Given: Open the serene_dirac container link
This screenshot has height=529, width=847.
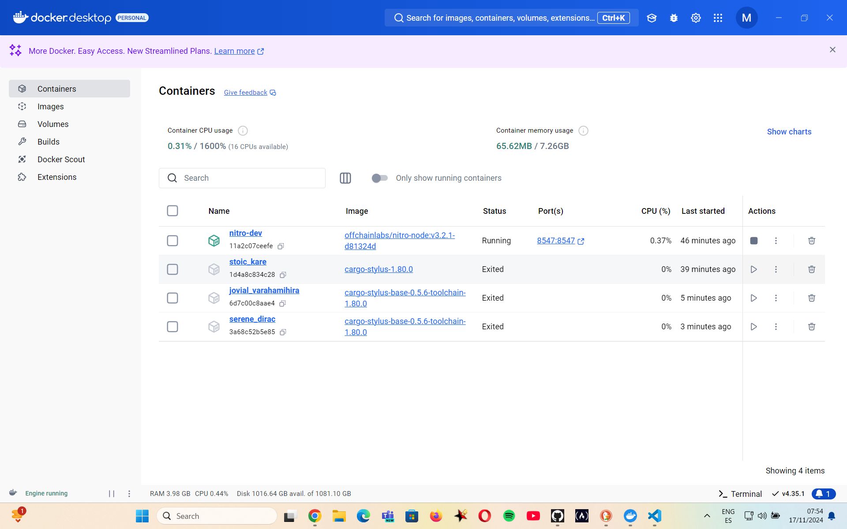Looking at the screenshot, I should coord(252,319).
